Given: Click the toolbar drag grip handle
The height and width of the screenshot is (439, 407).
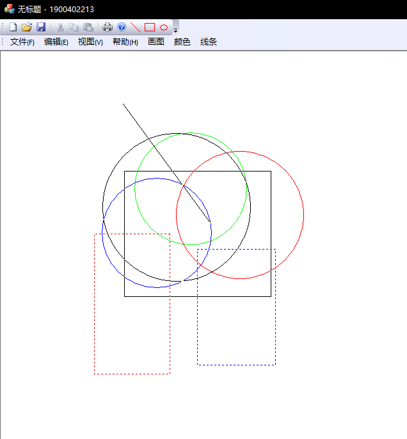Looking at the screenshot, I should click(x=3, y=27).
